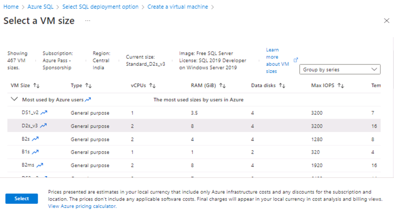394x216 pixels.
Task: Click the trending icon beside D2s_v3
Action: tap(44, 125)
